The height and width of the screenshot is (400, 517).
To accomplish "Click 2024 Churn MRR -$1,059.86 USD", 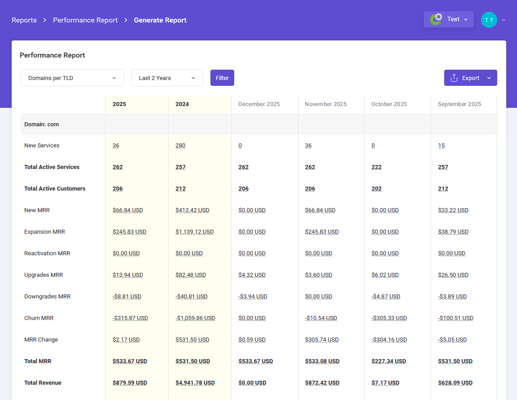I will (x=195, y=318).
